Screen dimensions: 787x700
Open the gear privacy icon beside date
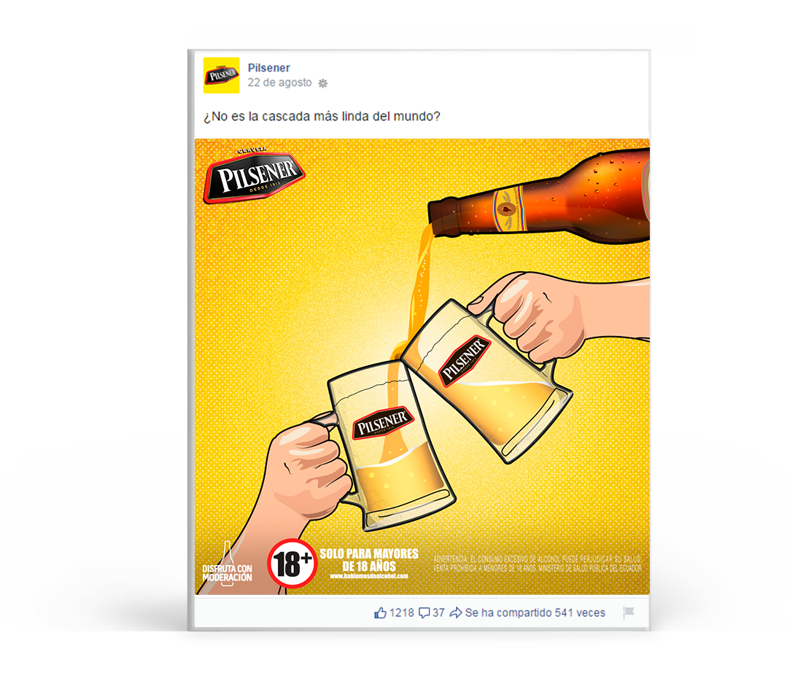coord(322,83)
